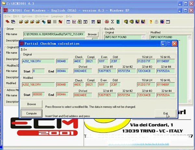
Task: Click Modified 32 bit #4 value F97052DA
Action: 165,95
